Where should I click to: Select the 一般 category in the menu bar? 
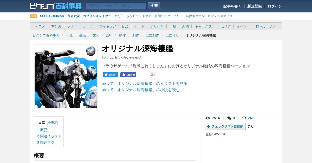click(x=173, y=26)
